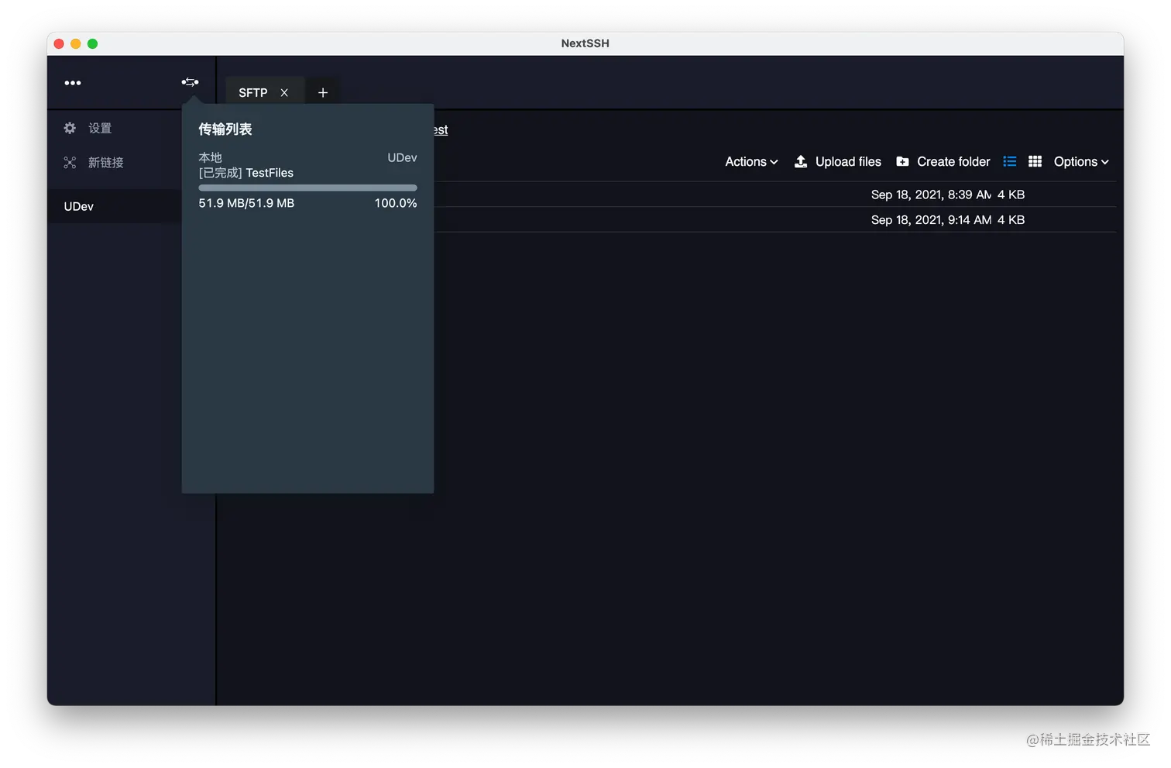Click the settings gear icon
The width and height of the screenshot is (1171, 768).
click(70, 128)
